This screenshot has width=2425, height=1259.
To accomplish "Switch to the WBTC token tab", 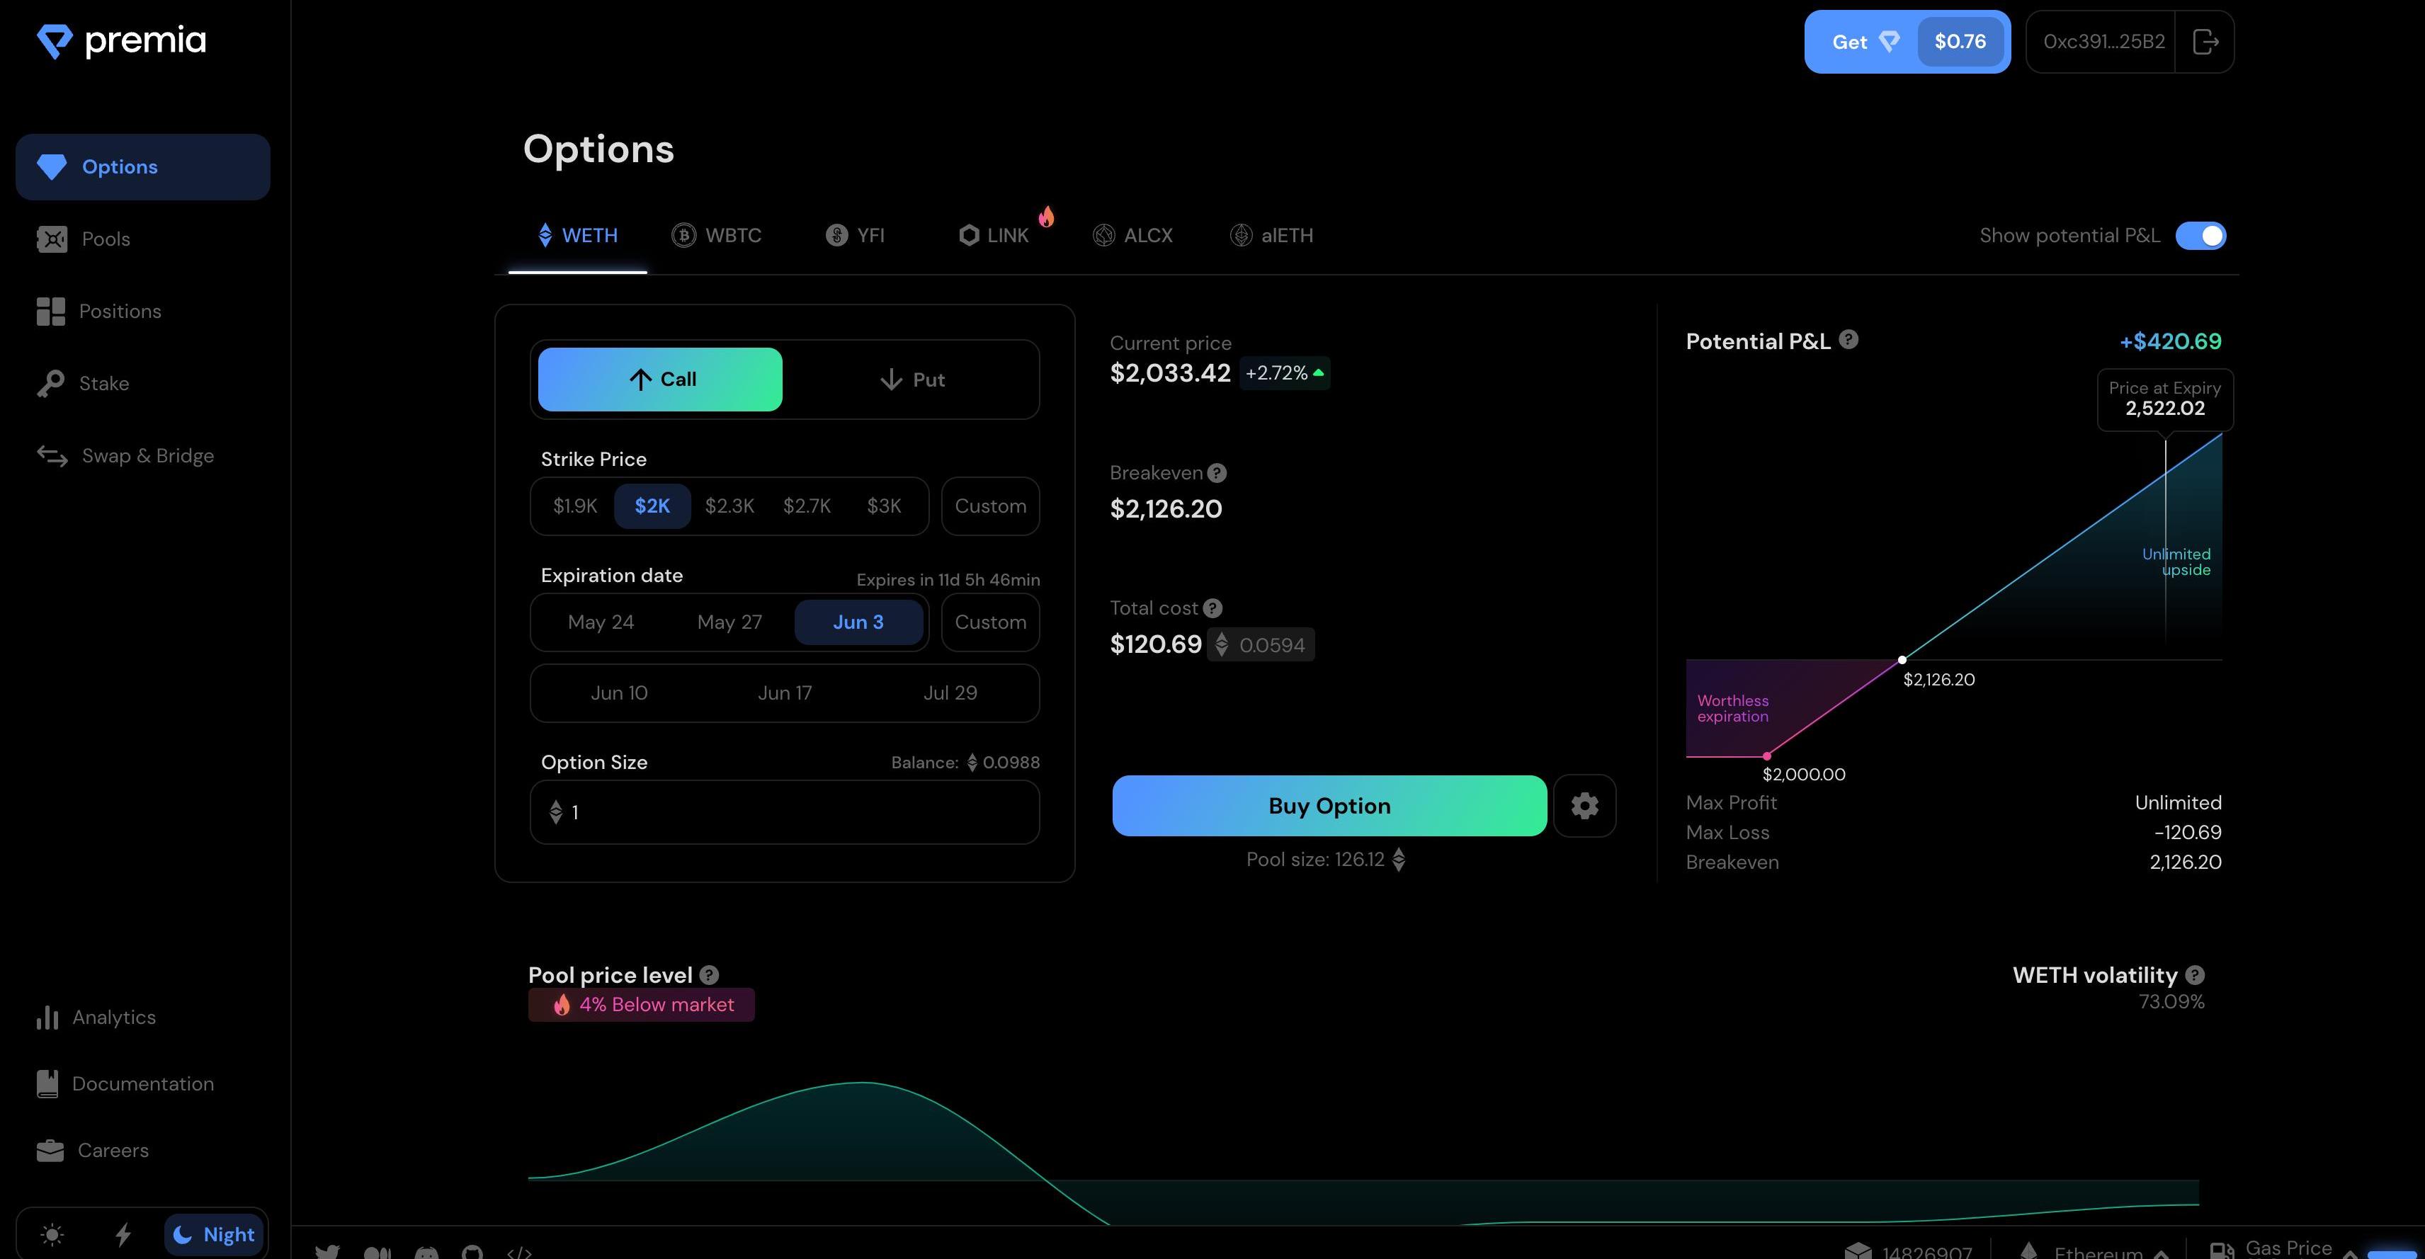I will tap(717, 235).
